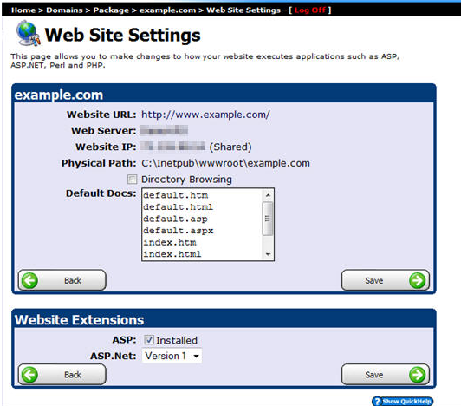Click the red Log Off link

tap(310, 10)
